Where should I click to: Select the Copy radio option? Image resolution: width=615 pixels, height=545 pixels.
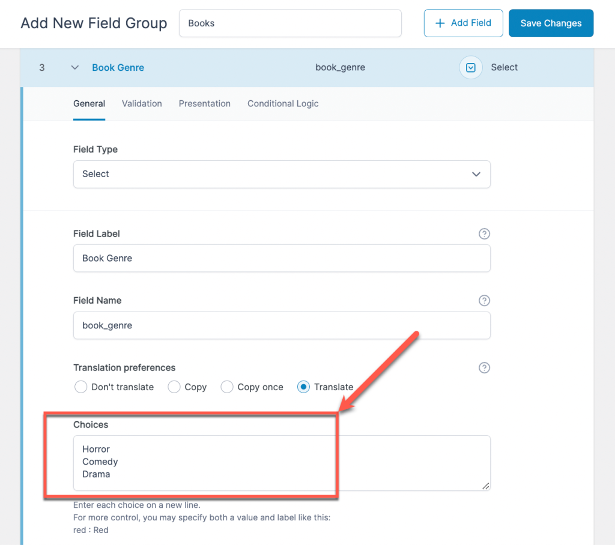tap(174, 387)
